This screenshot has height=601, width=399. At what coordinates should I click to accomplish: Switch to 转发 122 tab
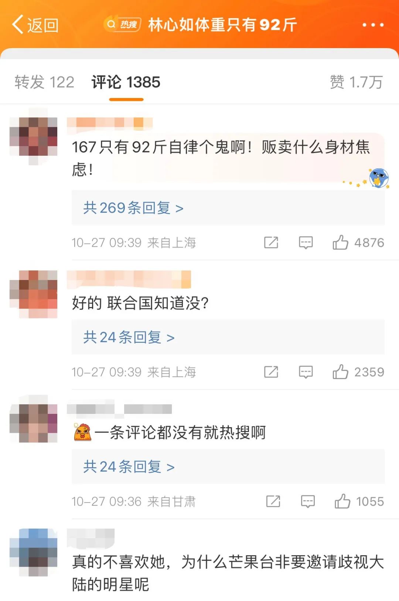tap(44, 82)
